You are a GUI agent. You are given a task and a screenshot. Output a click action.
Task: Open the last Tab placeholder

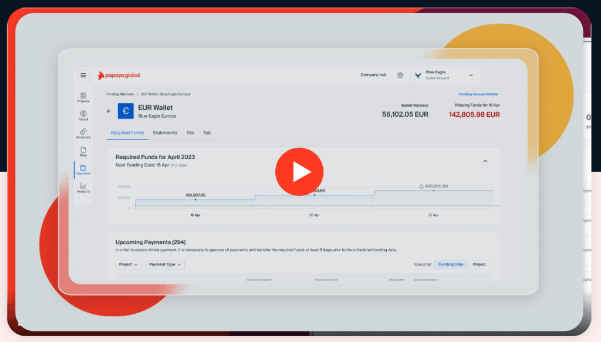[207, 133]
